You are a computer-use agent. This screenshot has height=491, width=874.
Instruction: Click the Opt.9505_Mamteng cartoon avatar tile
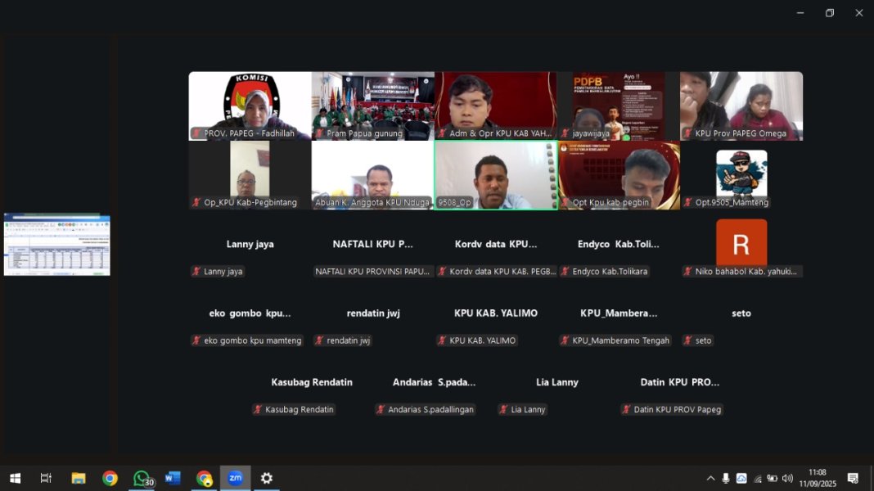click(741, 173)
